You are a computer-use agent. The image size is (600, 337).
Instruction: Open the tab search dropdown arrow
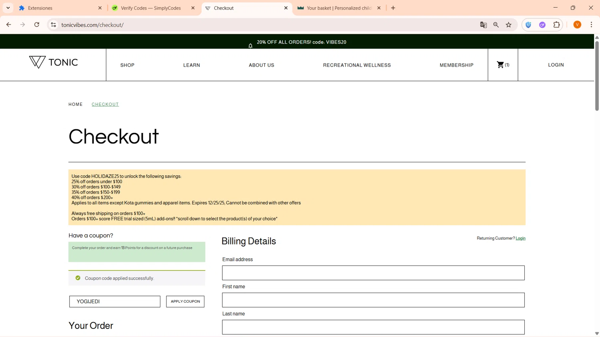click(8, 8)
